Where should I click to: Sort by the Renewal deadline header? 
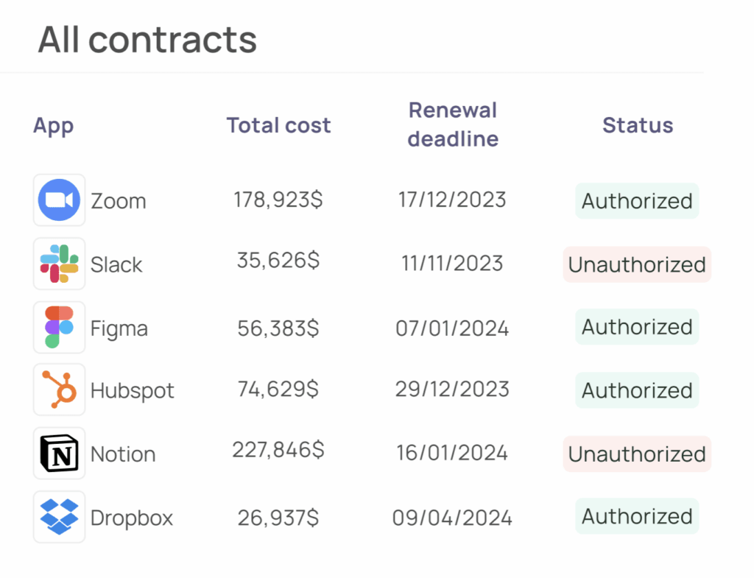click(452, 125)
